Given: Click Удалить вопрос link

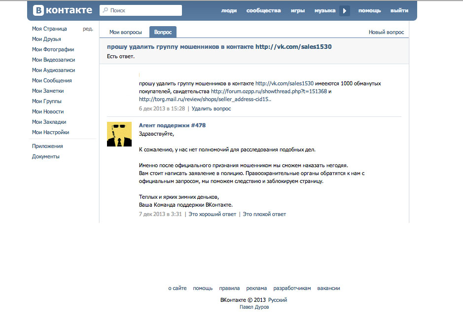Looking at the screenshot, I should point(211,109).
